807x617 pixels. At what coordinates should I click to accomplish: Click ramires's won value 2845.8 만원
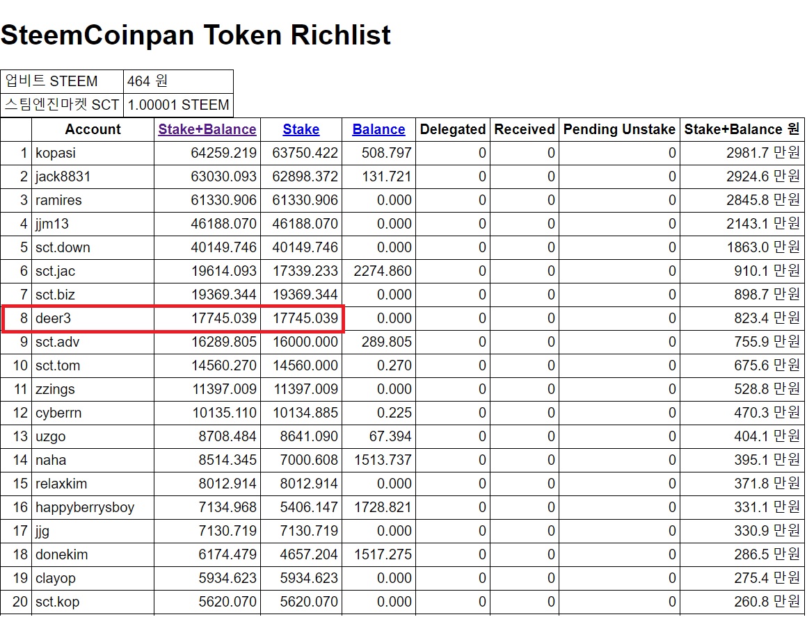click(x=763, y=200)
